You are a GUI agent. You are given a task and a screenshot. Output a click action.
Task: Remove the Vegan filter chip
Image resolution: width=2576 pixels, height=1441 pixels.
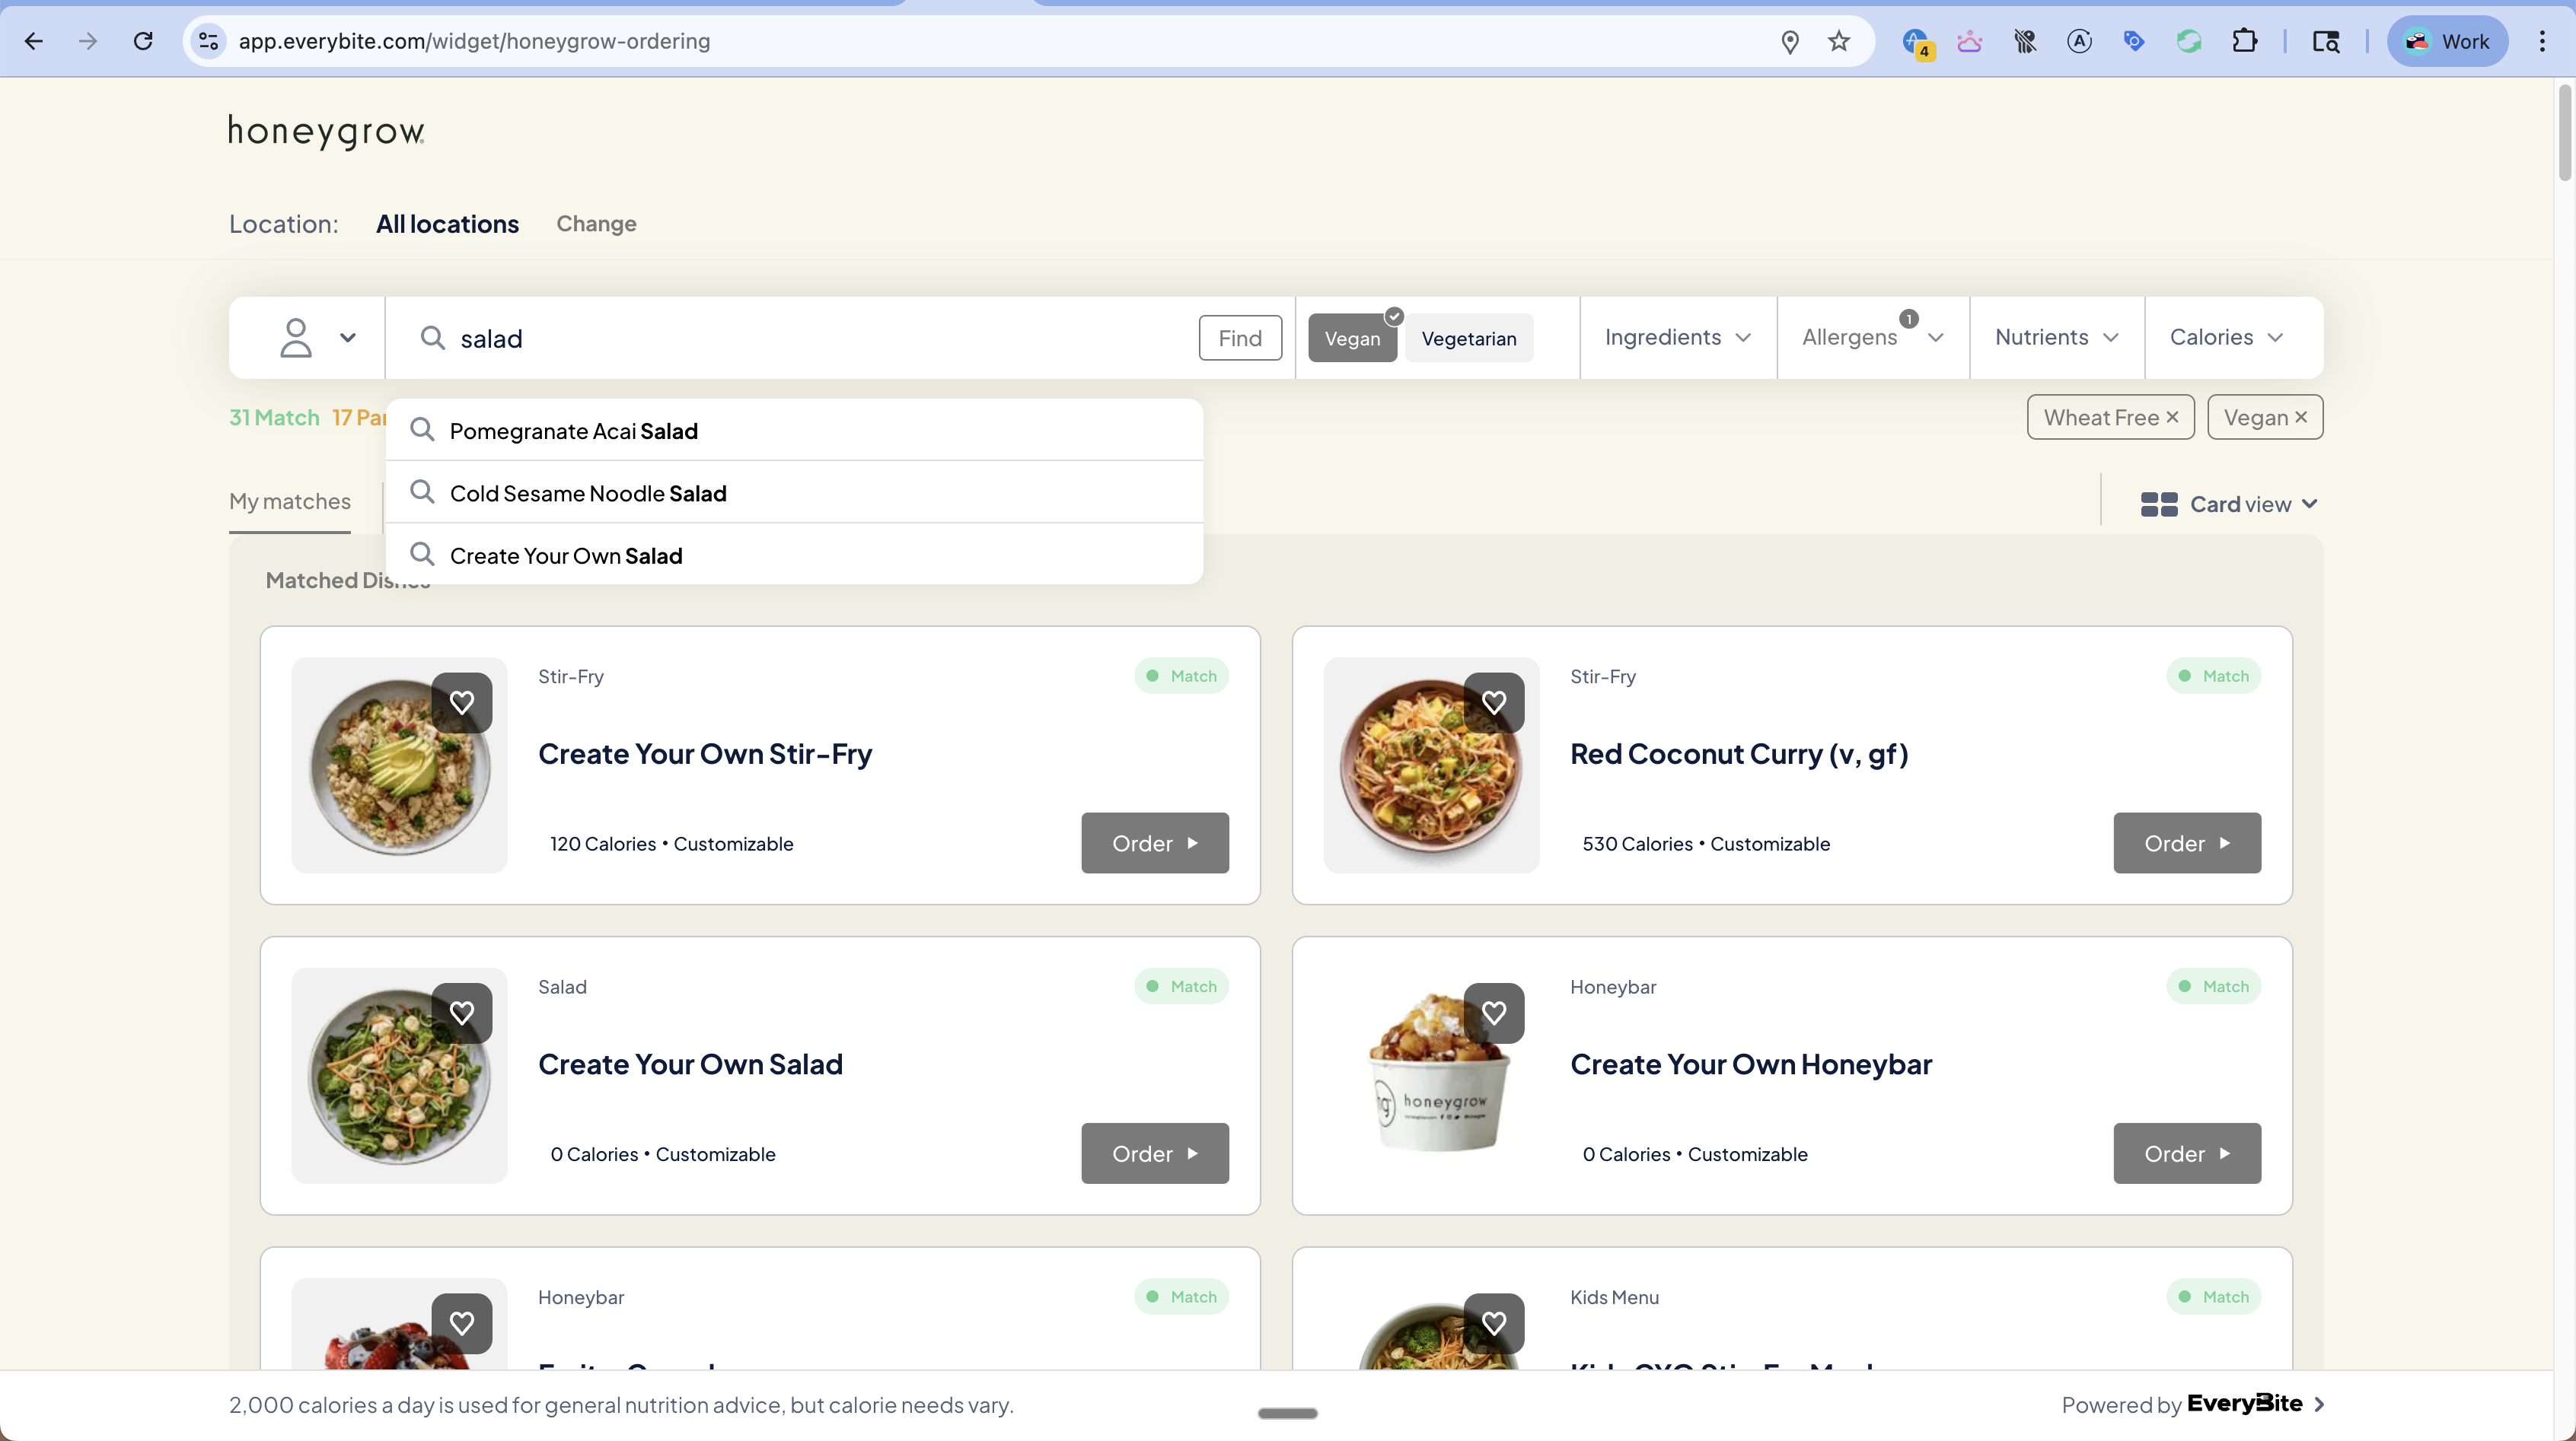click(x=2301, y=417)
